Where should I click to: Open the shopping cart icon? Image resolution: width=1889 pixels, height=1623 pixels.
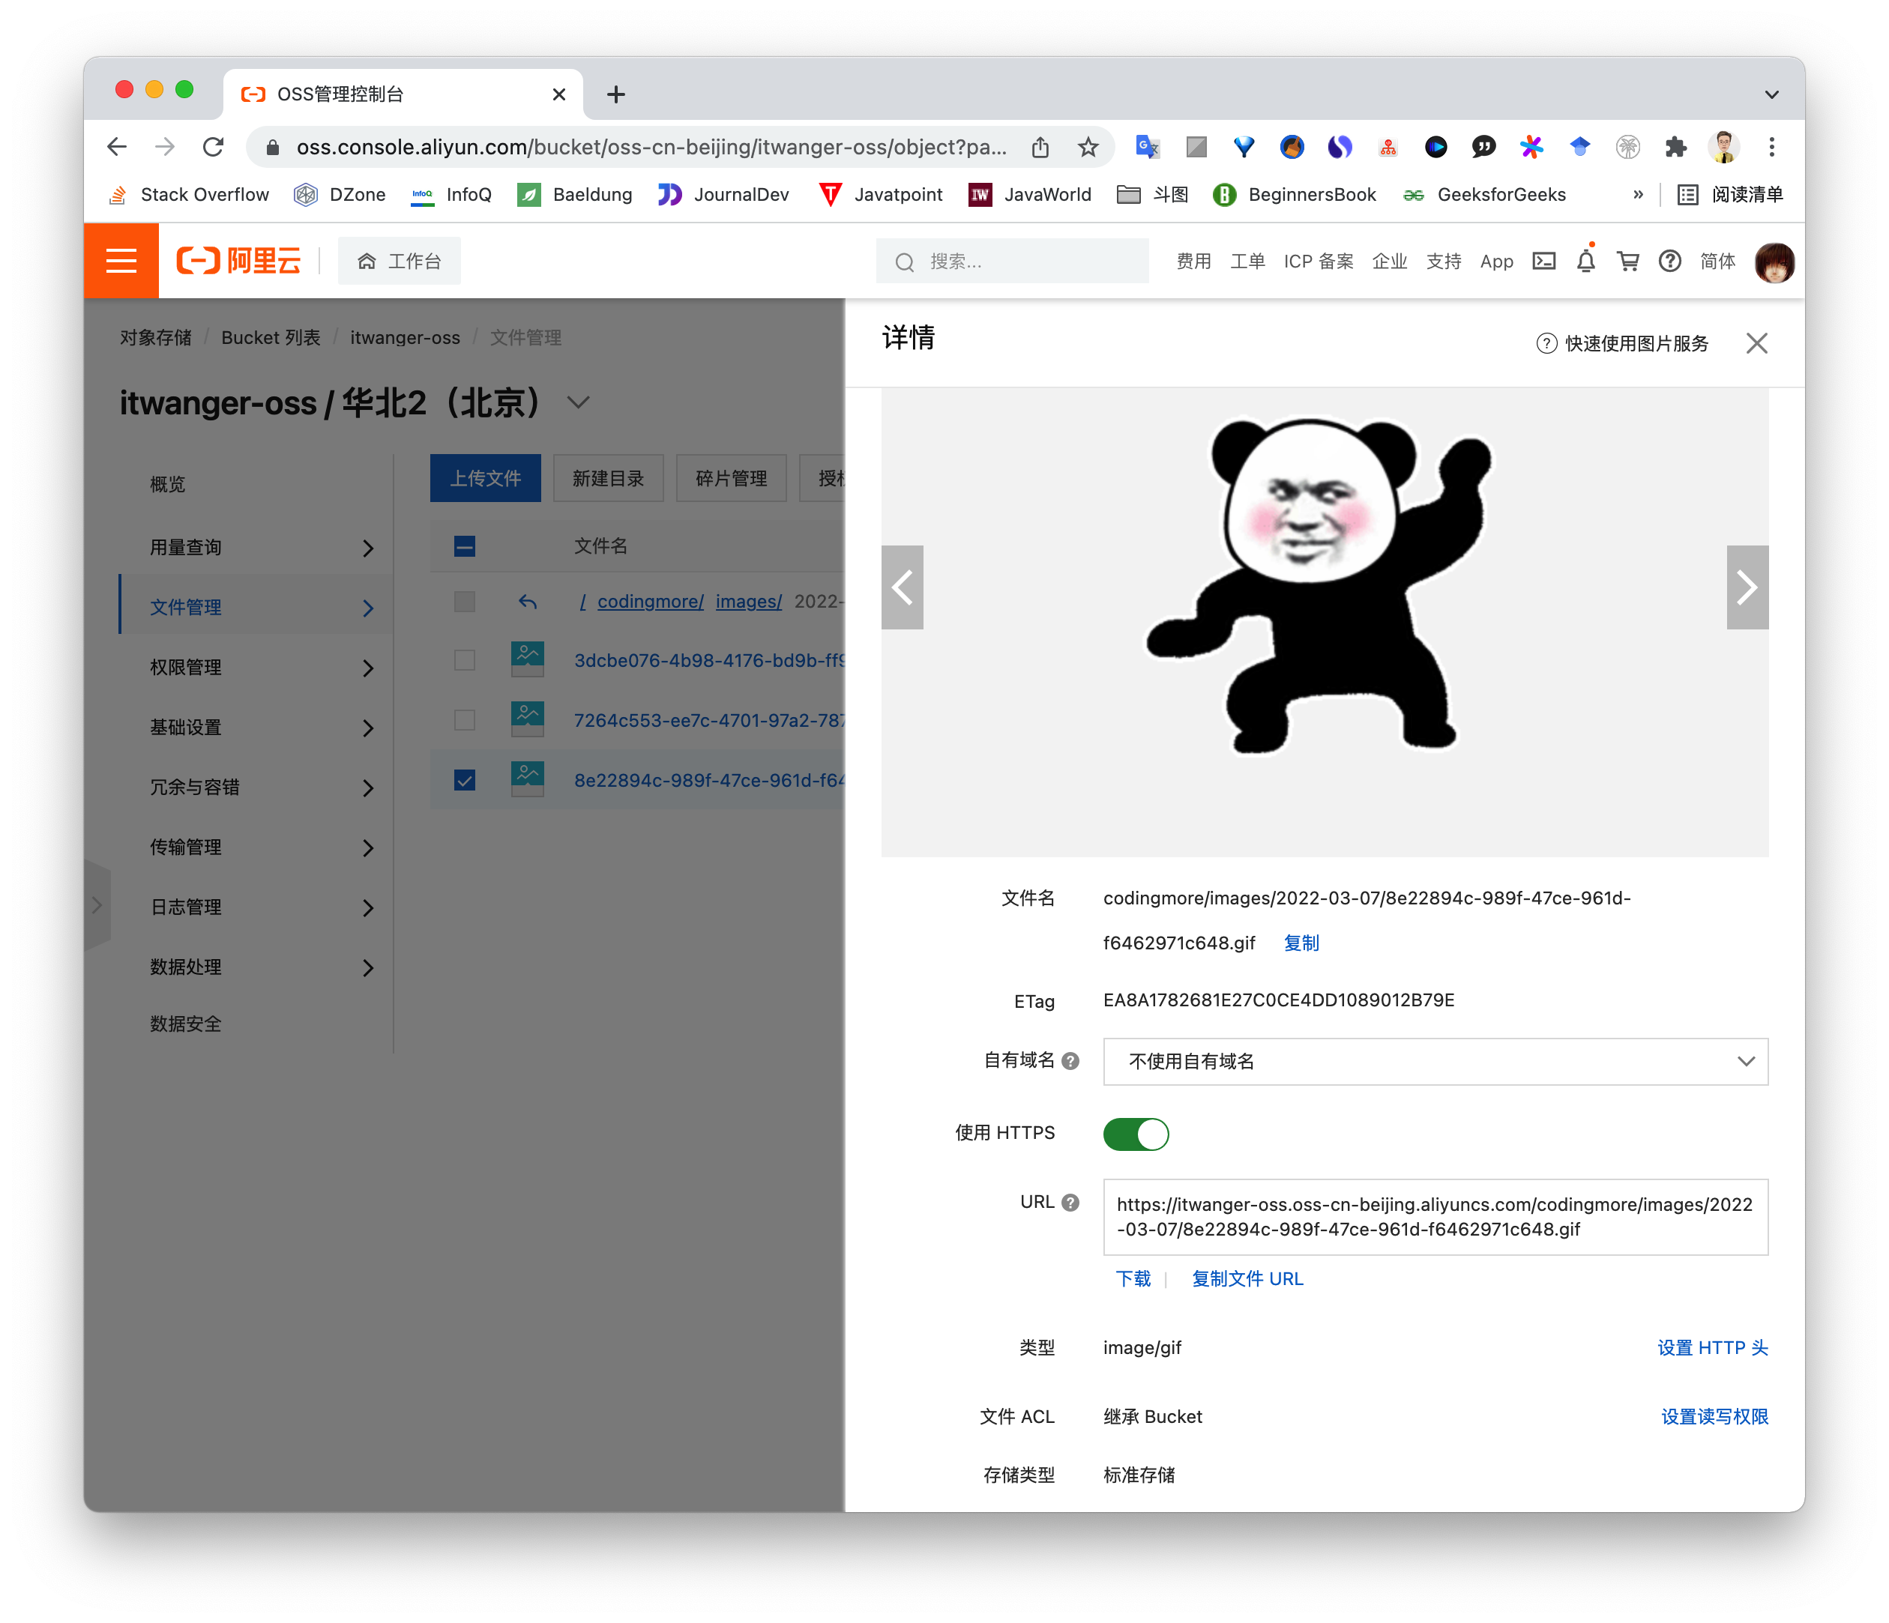coord(1627,262)
